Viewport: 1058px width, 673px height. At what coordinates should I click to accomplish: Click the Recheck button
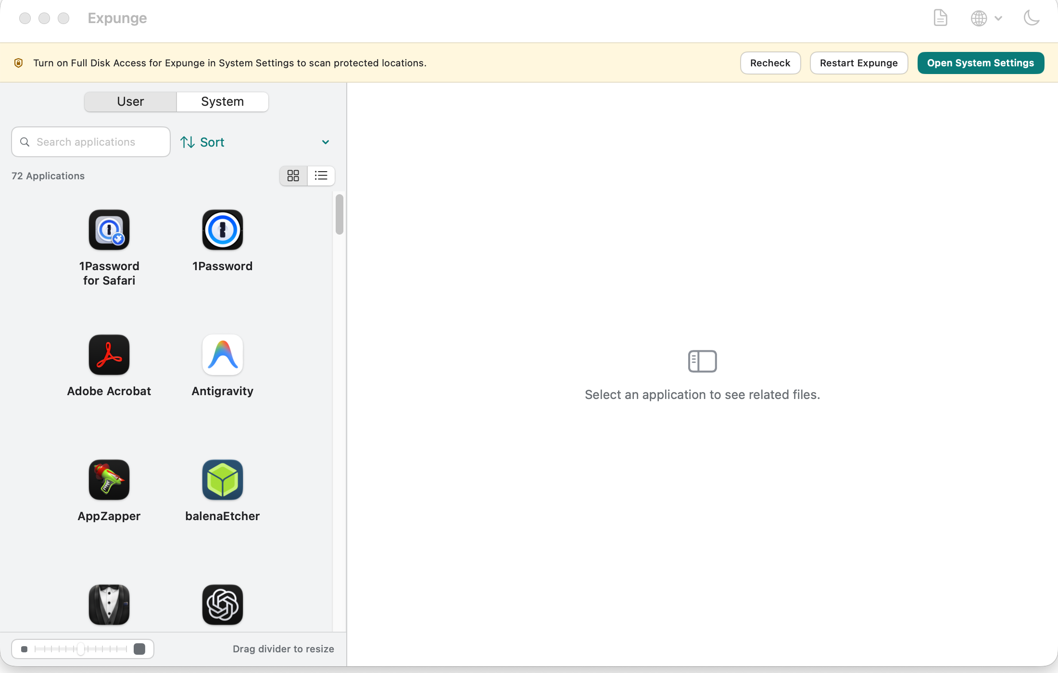click(x=770, y=63)
